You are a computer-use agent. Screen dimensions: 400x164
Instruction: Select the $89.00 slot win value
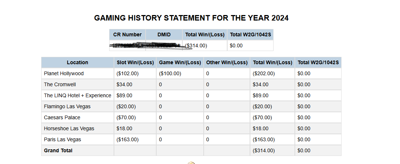(x=124, y=95)
